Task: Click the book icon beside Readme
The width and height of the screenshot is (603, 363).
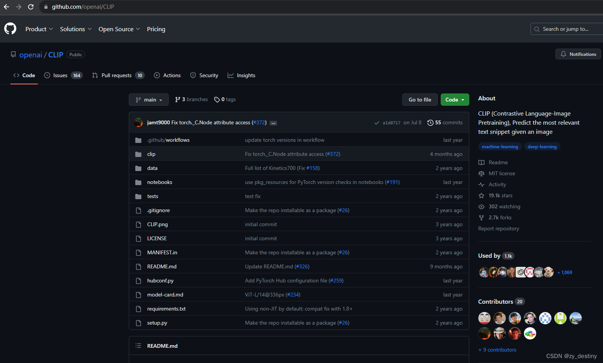Action: (481, 162)
